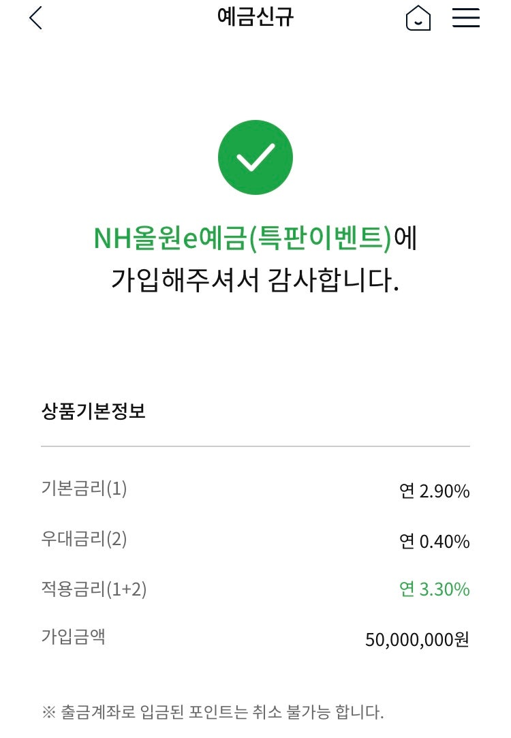Tap the back arrow icon
This screenshot has height=738, width=511.
[x=35, y=18]
